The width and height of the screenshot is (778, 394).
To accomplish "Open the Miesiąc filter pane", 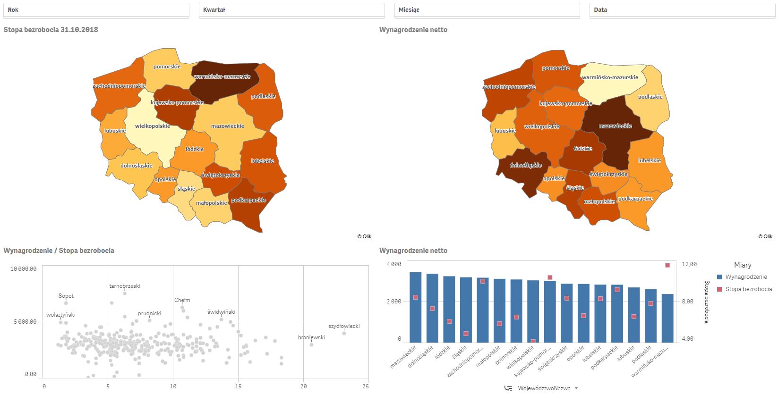I will pyautogui.click(x=487, y=10).
